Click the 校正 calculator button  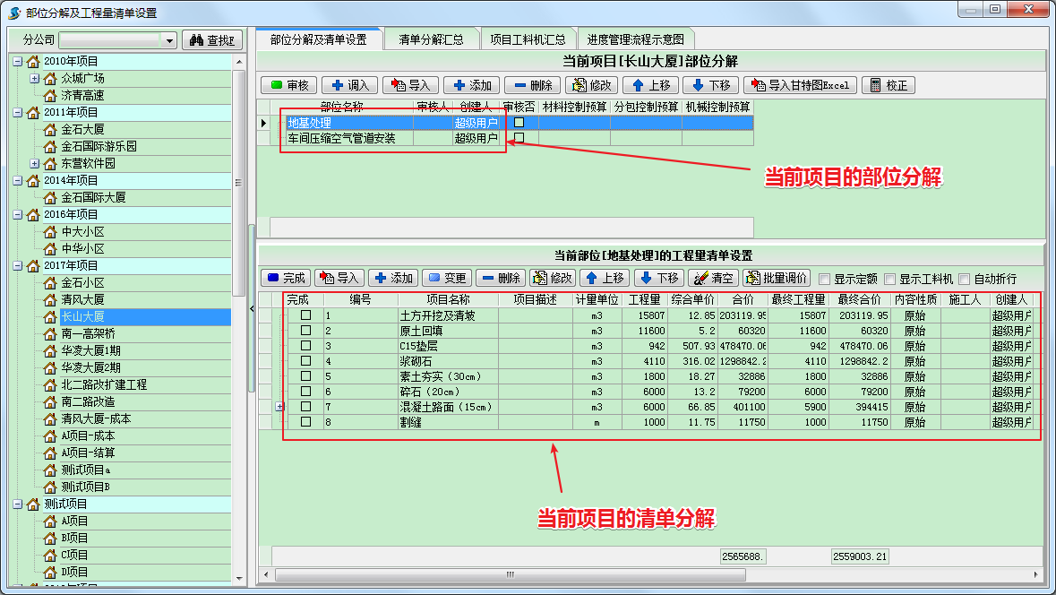pyautogui.click(x=889, y=86)
